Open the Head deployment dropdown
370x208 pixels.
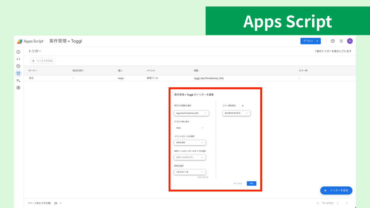pos(190,128)
